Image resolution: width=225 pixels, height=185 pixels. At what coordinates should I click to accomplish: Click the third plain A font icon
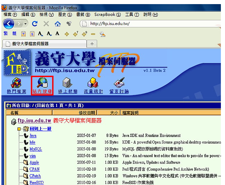tap(57, 34)
